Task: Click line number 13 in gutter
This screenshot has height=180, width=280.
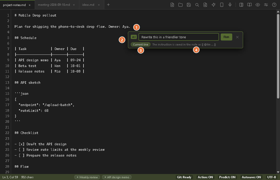Action: point(7,82)
